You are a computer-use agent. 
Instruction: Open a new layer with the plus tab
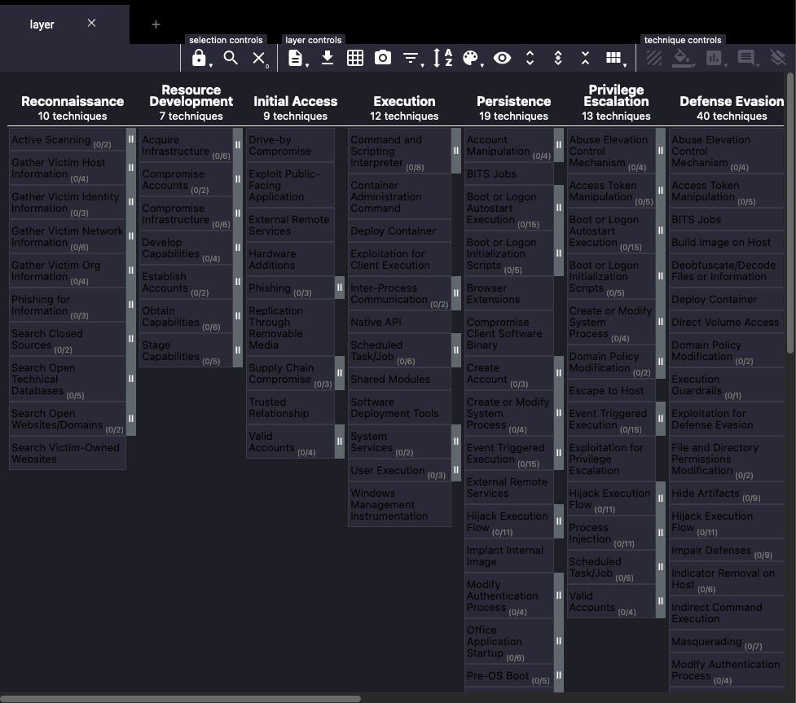click(156, 24)
